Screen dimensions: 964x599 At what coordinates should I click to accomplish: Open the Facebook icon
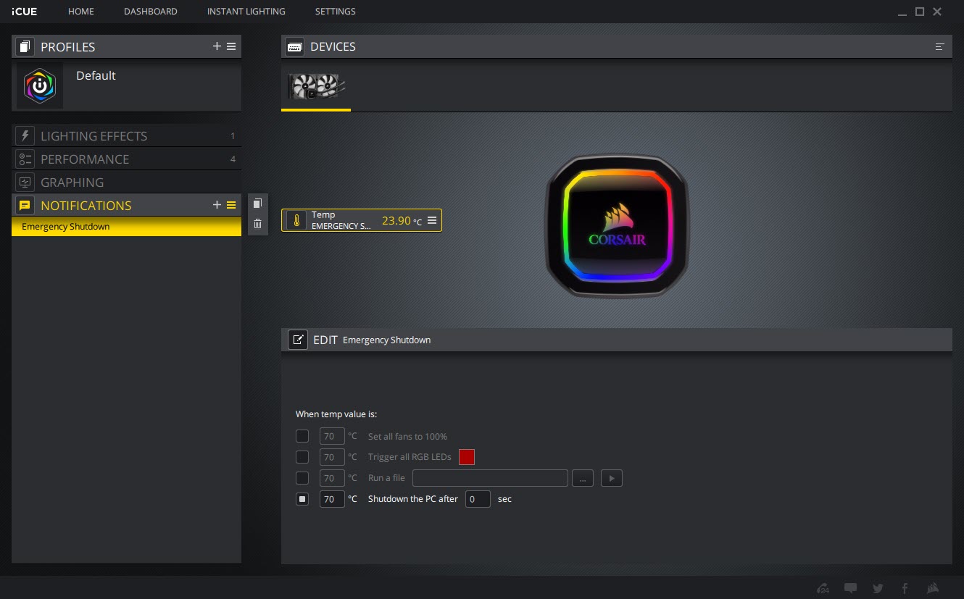tap(905, 588)
